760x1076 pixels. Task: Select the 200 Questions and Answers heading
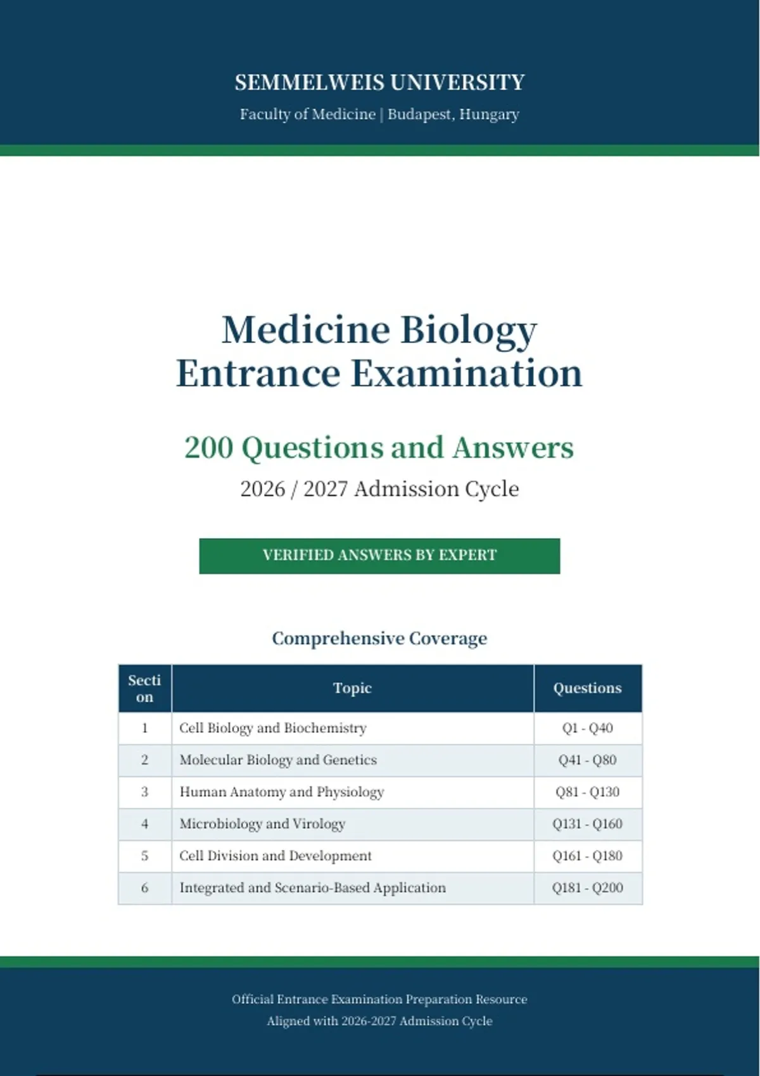(379, 447)
